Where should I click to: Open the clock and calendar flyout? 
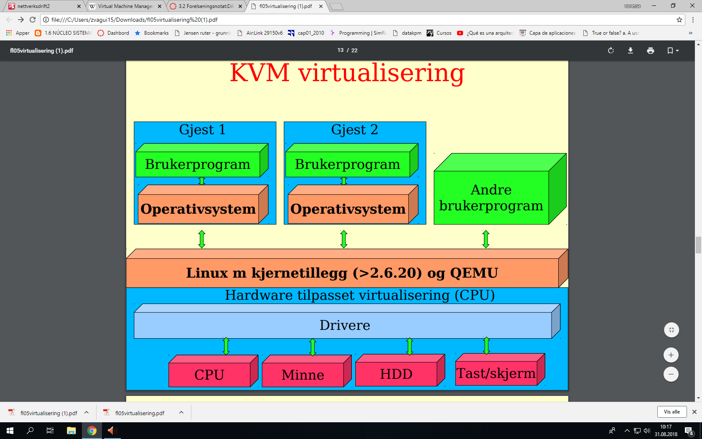[666, 431]
